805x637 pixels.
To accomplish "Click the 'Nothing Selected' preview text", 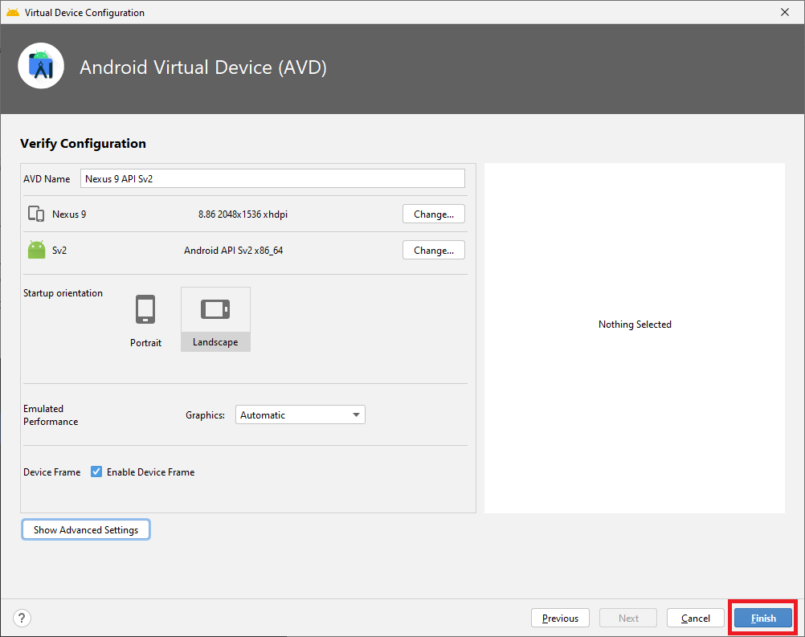I will (635, 325).
